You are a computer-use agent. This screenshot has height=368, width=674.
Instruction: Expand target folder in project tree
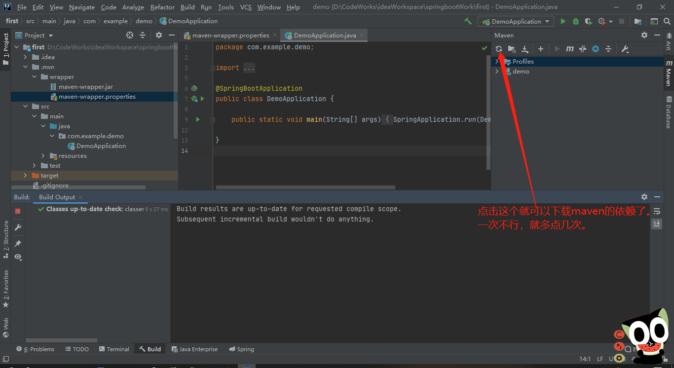pyautogui.click(x=25, y=176)
